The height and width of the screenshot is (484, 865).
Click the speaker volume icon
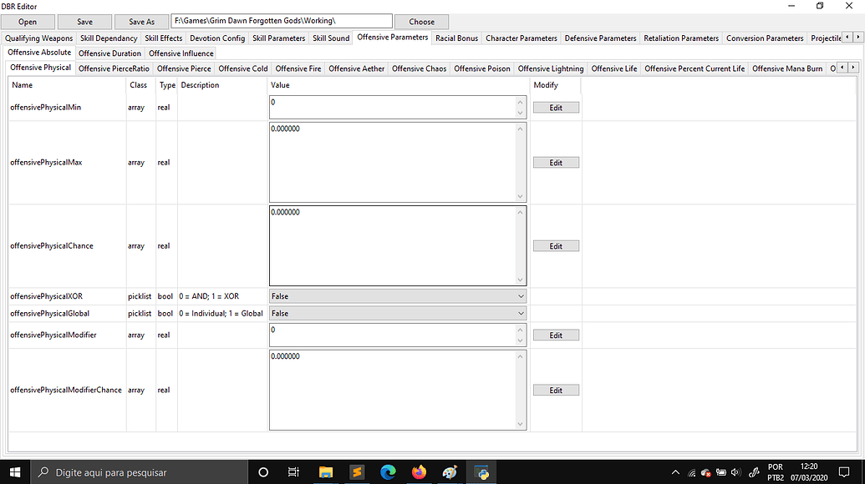click(735, 472)
